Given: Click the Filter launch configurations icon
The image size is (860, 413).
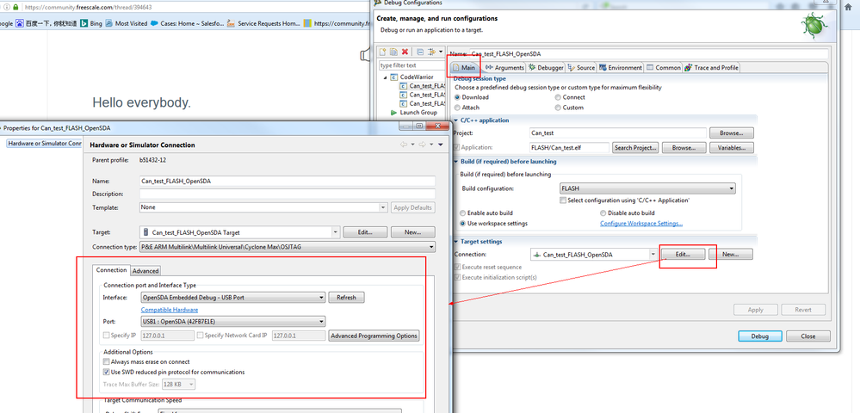Looking at the screenshot, I should pos(431,52).
